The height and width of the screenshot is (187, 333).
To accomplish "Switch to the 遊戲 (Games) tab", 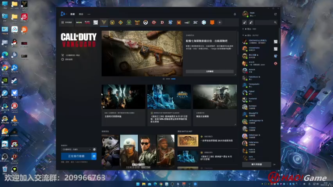I will pyautogui.click(x=72, y=14).
